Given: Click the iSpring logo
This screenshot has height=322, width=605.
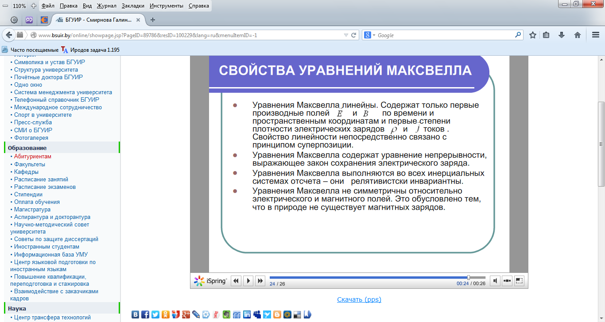Looking at the screenshot, I should pyautogui.click(x=210, y=281).
